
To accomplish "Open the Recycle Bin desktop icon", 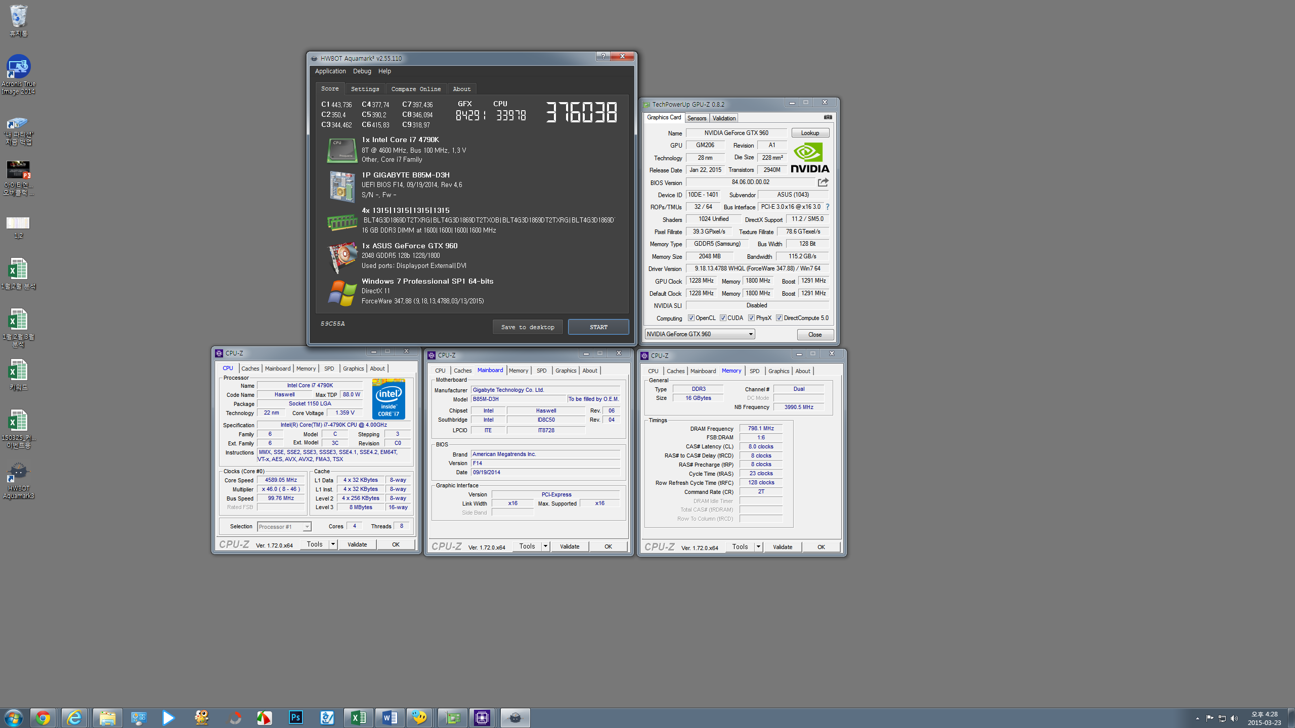I will coord(18,21).
